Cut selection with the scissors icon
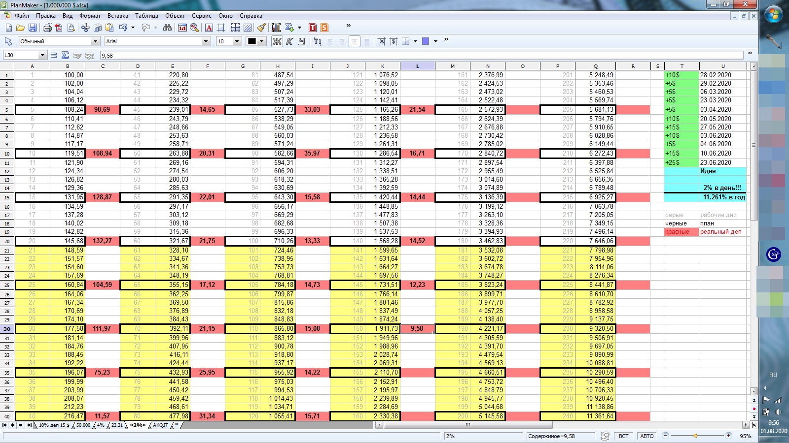 [x=85, y=28]
